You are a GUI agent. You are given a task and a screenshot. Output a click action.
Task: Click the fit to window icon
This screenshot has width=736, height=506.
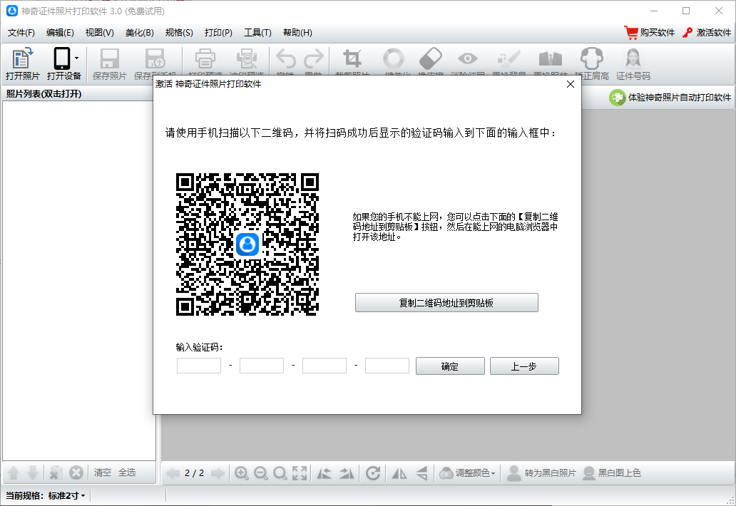click(300, 473)
